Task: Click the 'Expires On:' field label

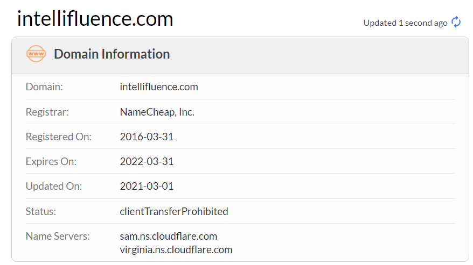Action: point(51,161)
